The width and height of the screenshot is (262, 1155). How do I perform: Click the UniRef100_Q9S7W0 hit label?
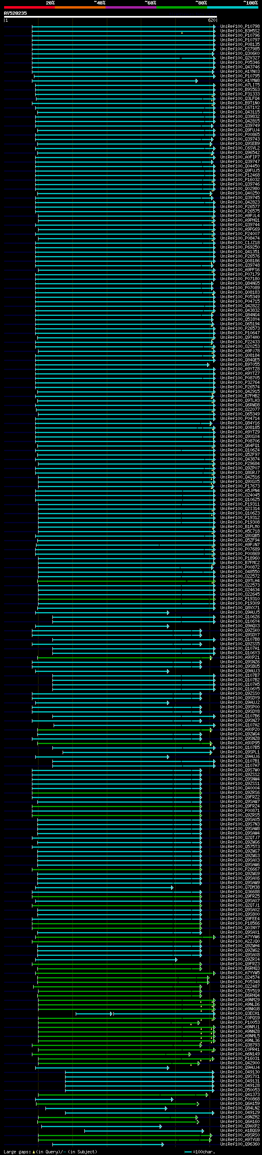tap(240, 770)
